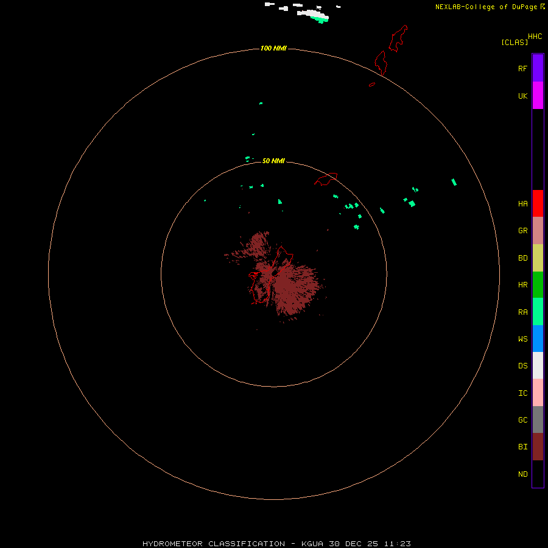Click the WS blue legend swatch
Viewport: 548px width, 548px height.
538,339
